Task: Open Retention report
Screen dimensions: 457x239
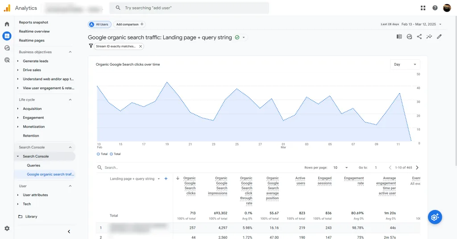Action: [31, 136]
